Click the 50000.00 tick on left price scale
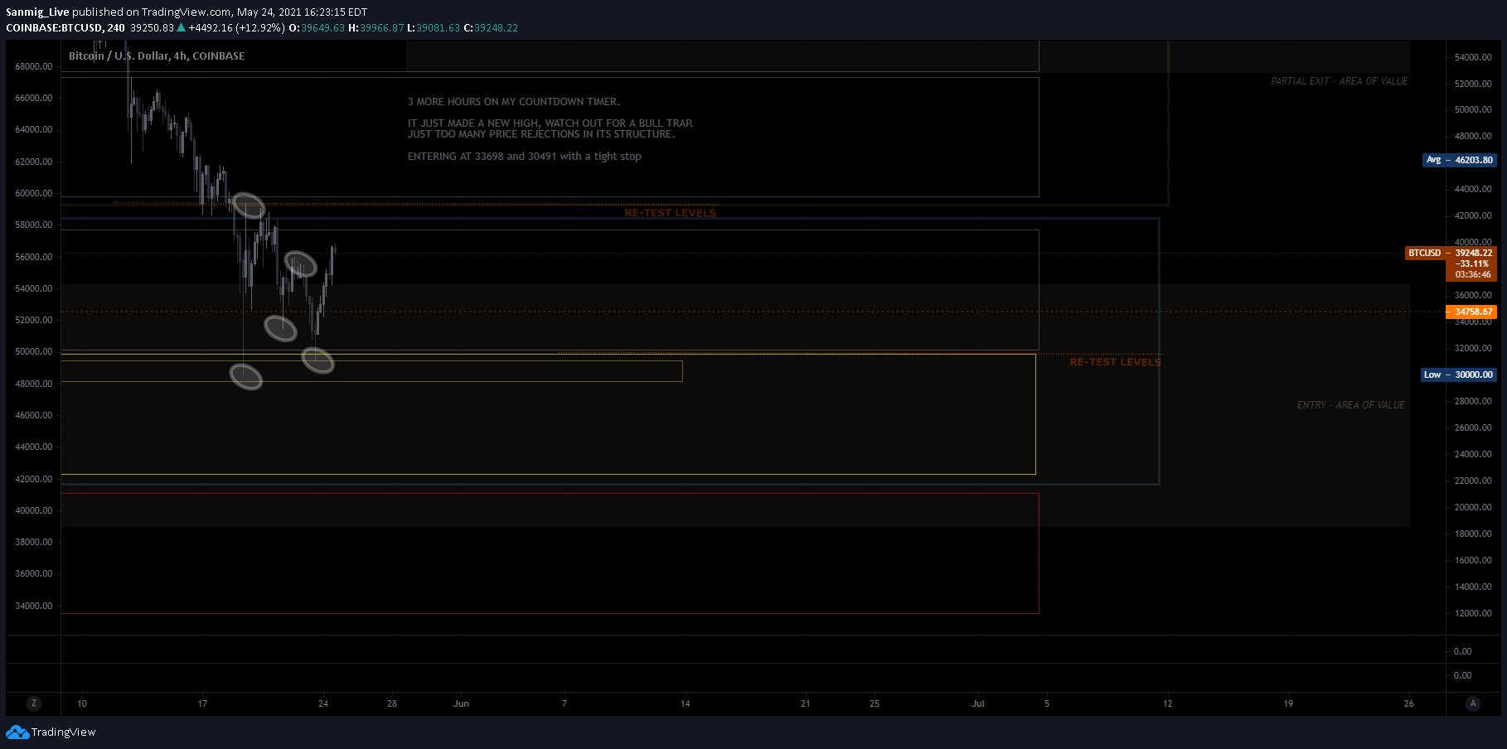Viewport: 1507px width, 749px height. point(34,351)
